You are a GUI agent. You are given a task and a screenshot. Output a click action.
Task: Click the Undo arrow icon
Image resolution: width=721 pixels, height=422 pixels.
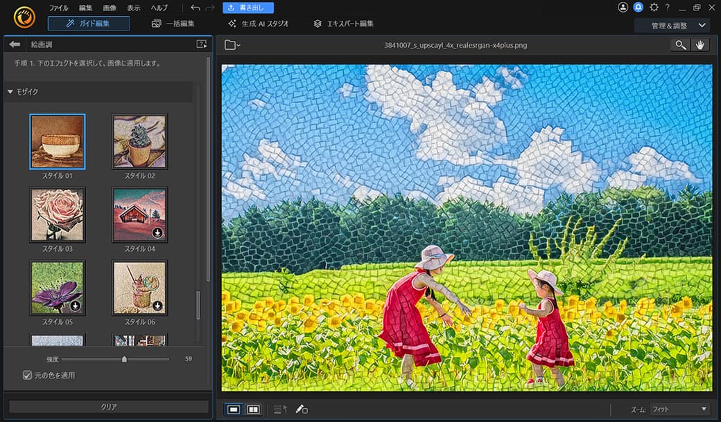click(197, 8)
